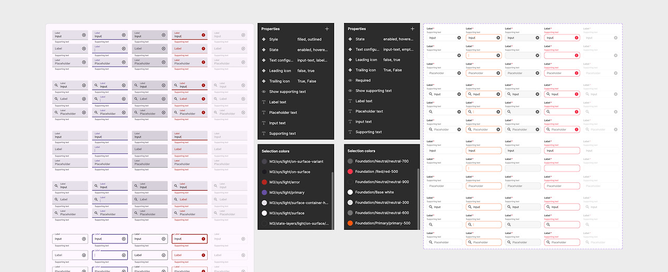Select the 'M3/state-layers/light/on-surface/...' color entry
668x272 pixels.
click(x=294, y=224)
